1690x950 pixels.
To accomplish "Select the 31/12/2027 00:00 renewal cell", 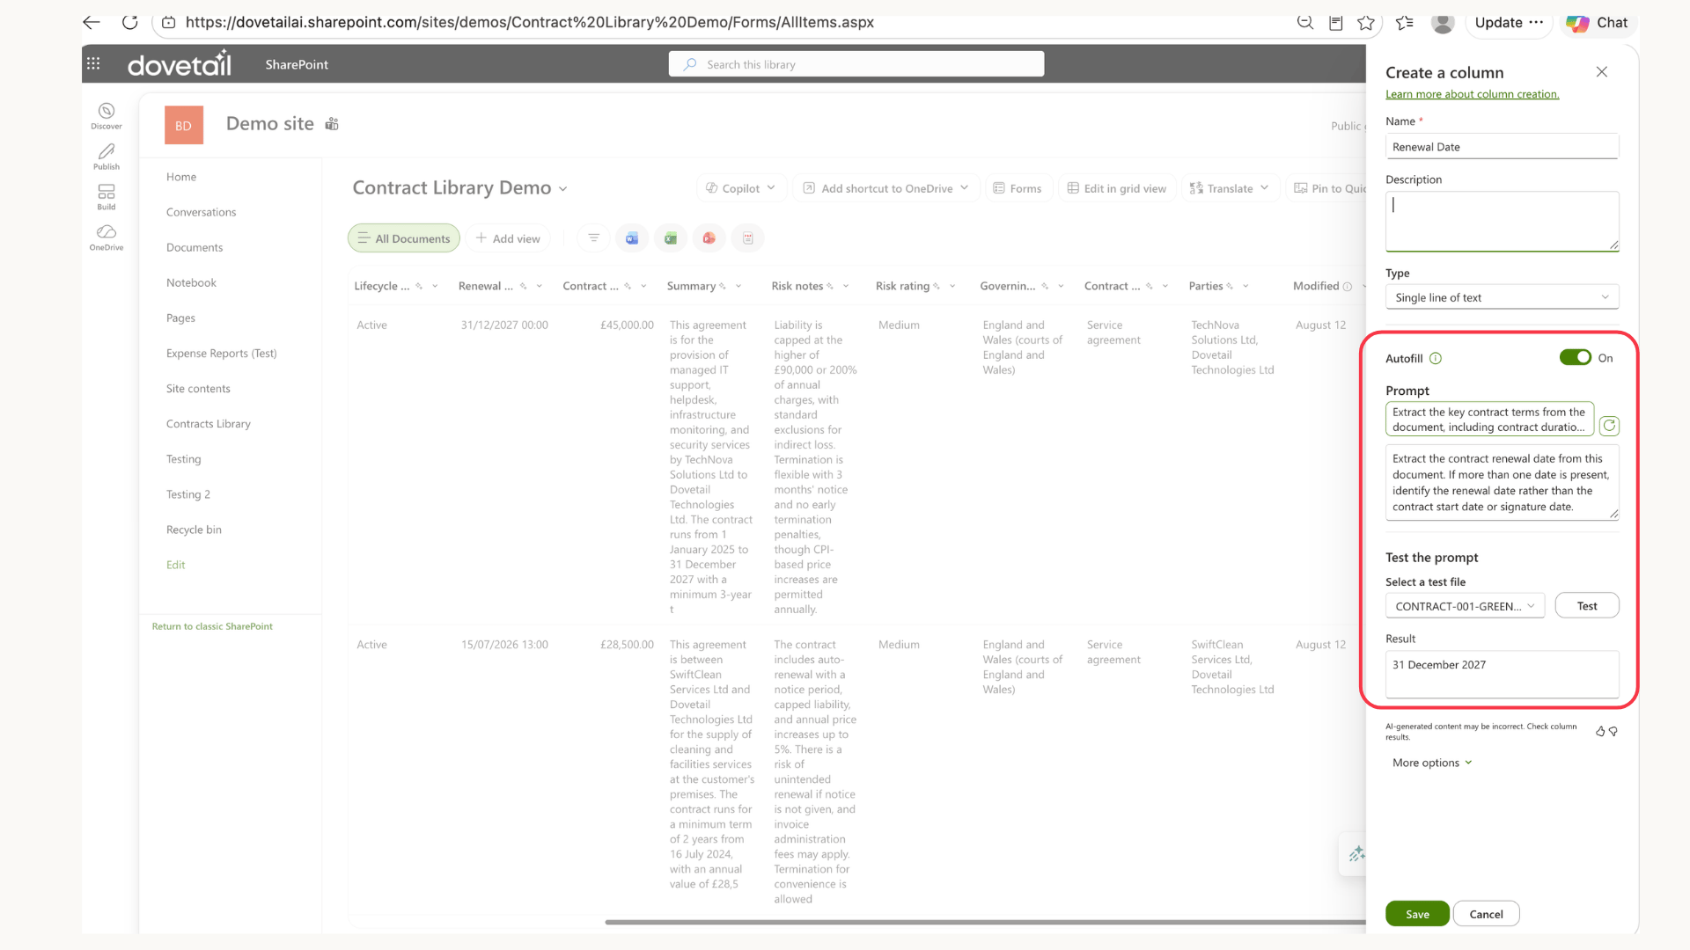I will (504, 325).
